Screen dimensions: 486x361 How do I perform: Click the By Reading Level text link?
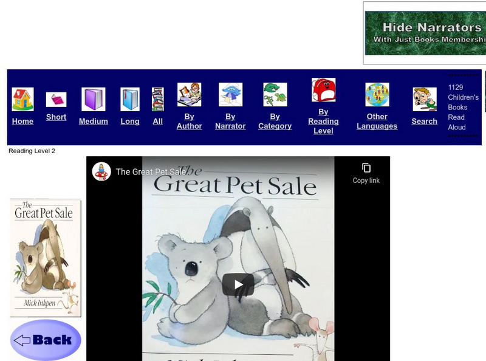pos(323,121)
